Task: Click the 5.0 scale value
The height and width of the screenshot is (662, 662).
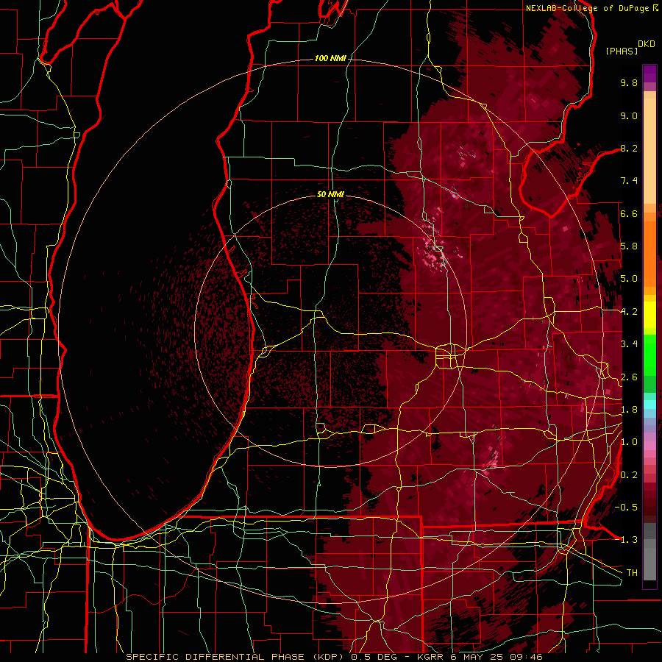Action: point(629,279)
